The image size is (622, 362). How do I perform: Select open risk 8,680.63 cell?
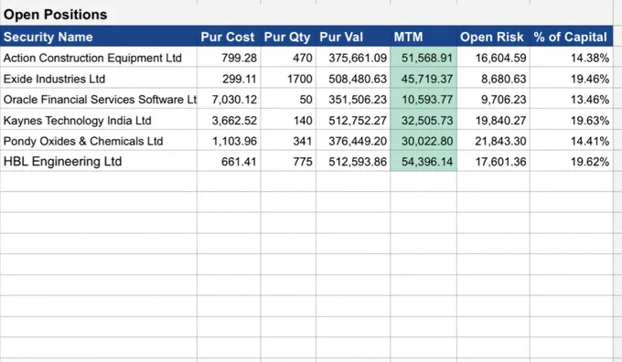(x=493, y=79)
